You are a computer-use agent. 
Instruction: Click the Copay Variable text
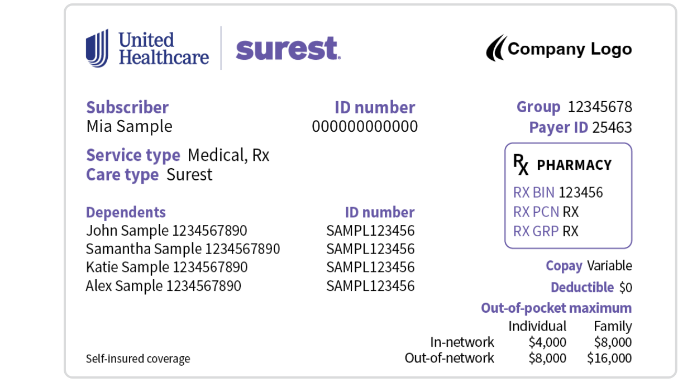point(589,266)
